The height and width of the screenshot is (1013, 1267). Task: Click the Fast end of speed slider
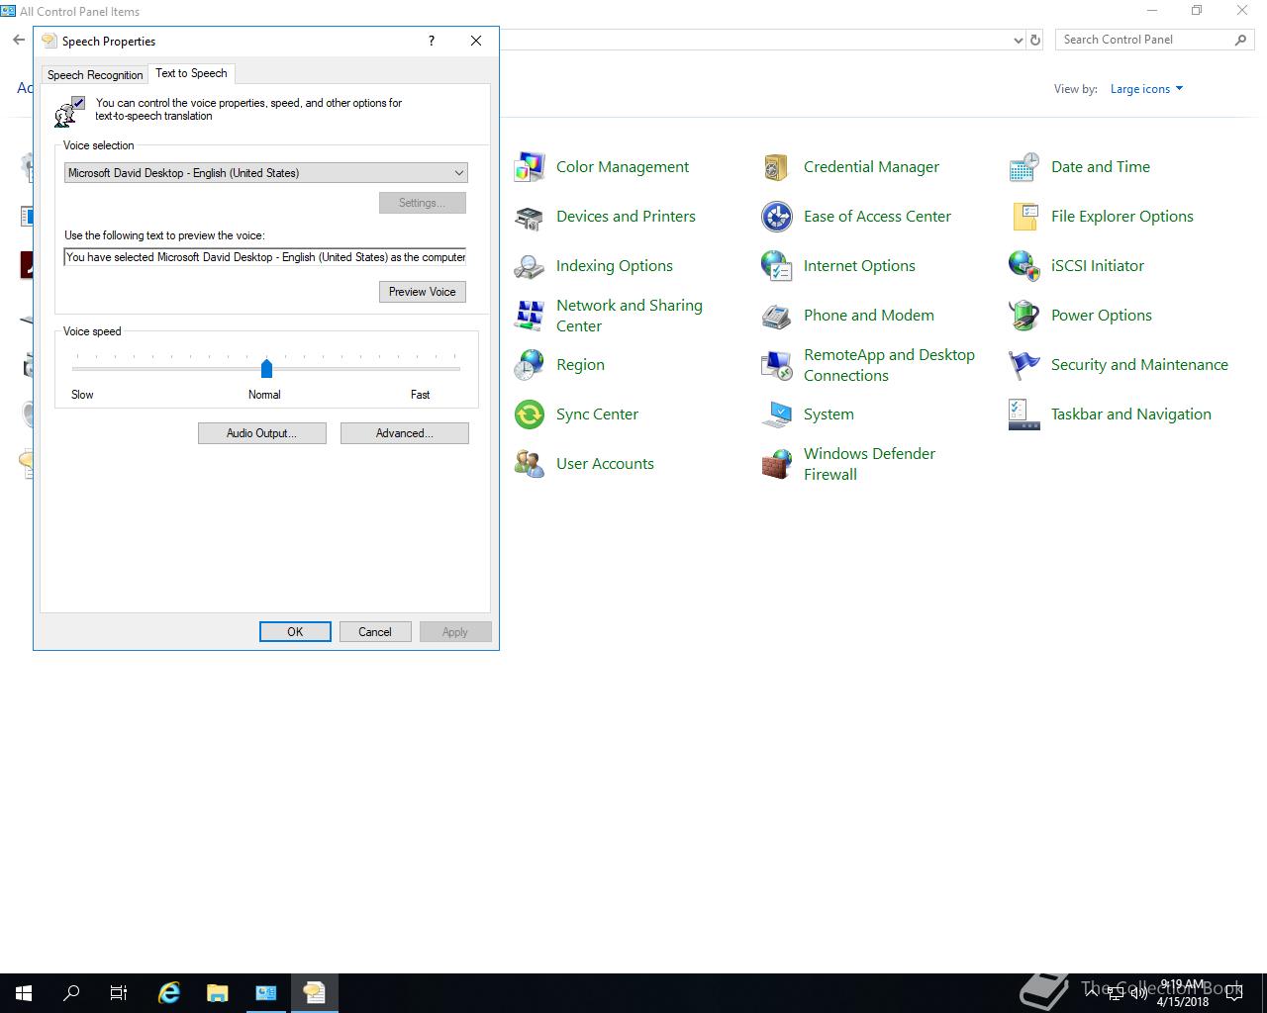[455, 368]
